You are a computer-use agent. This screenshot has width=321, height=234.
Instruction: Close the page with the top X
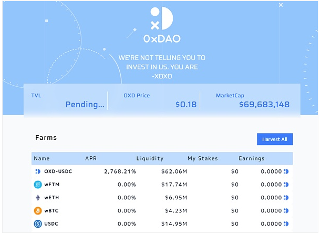[x=281, y=5]
